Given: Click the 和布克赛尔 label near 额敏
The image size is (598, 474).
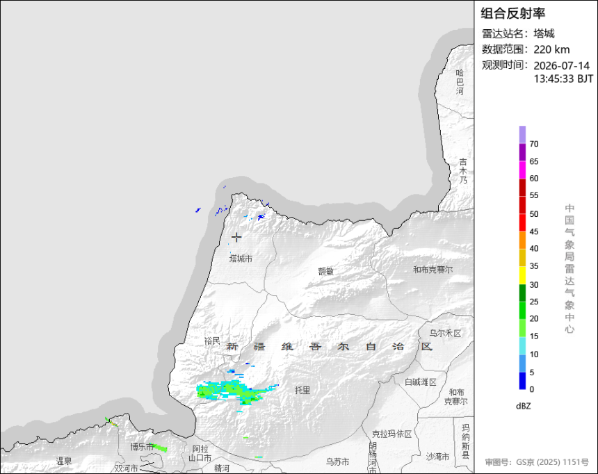Looking at the screenshot, I should [433, 270].
